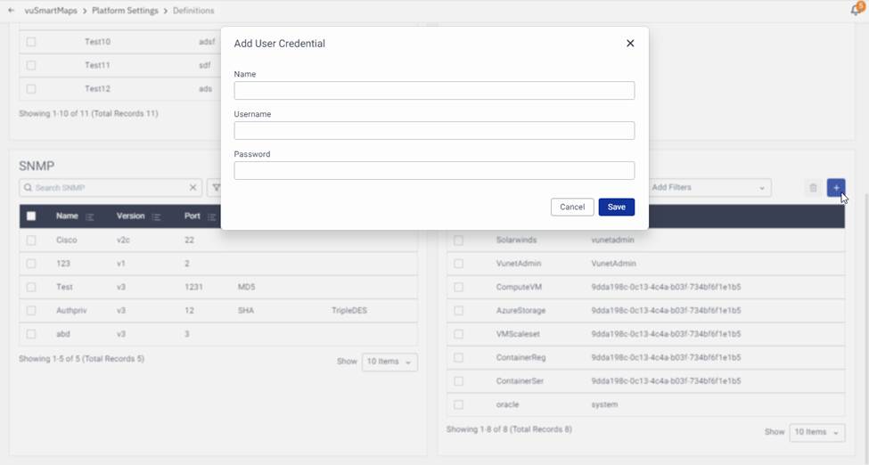Image resolution: width=869 pixels, height=465 pixels.
Task: Open the notifications bell
Action: (856, 11)
